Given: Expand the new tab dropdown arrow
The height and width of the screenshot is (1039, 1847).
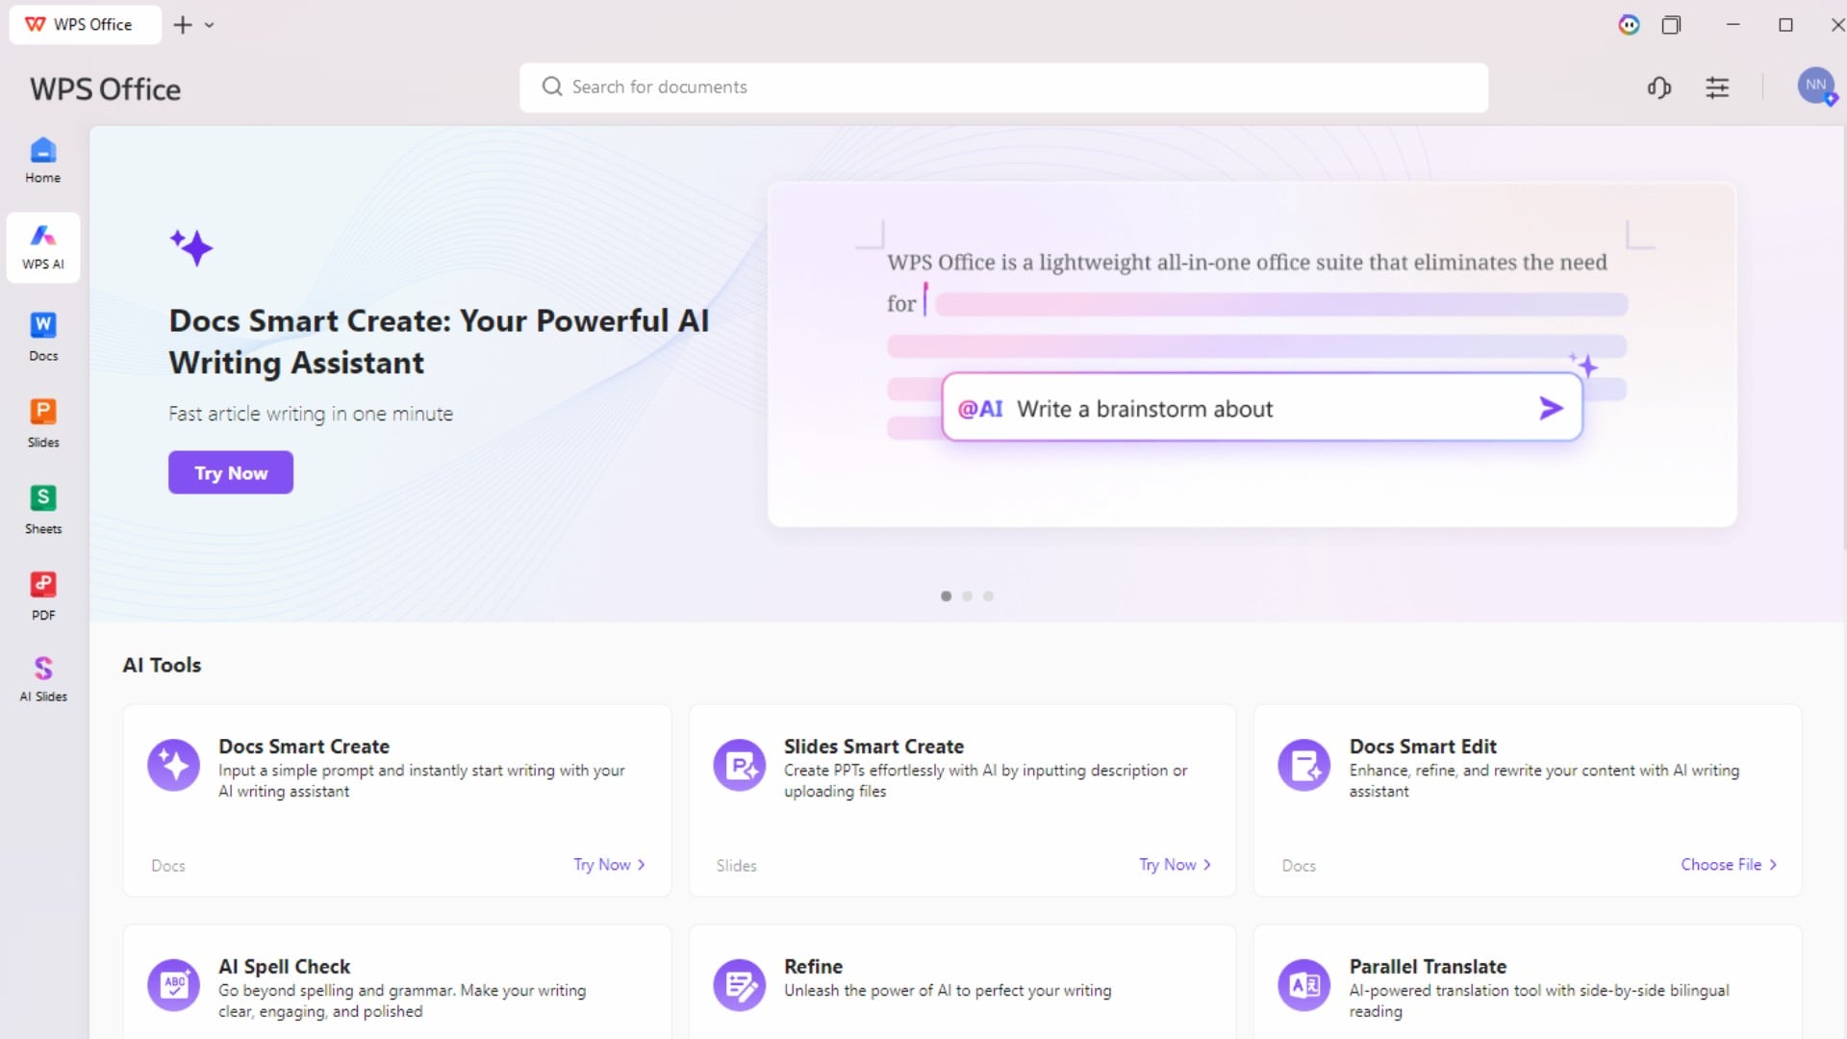Looking at the screenshot, I should pyautogui.click(x=209, y=25).
